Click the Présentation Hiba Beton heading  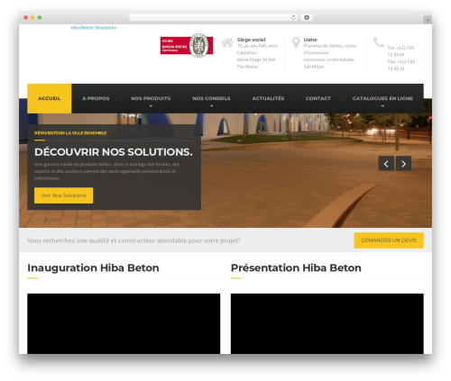pyautogui.click(x=296, y=268)
